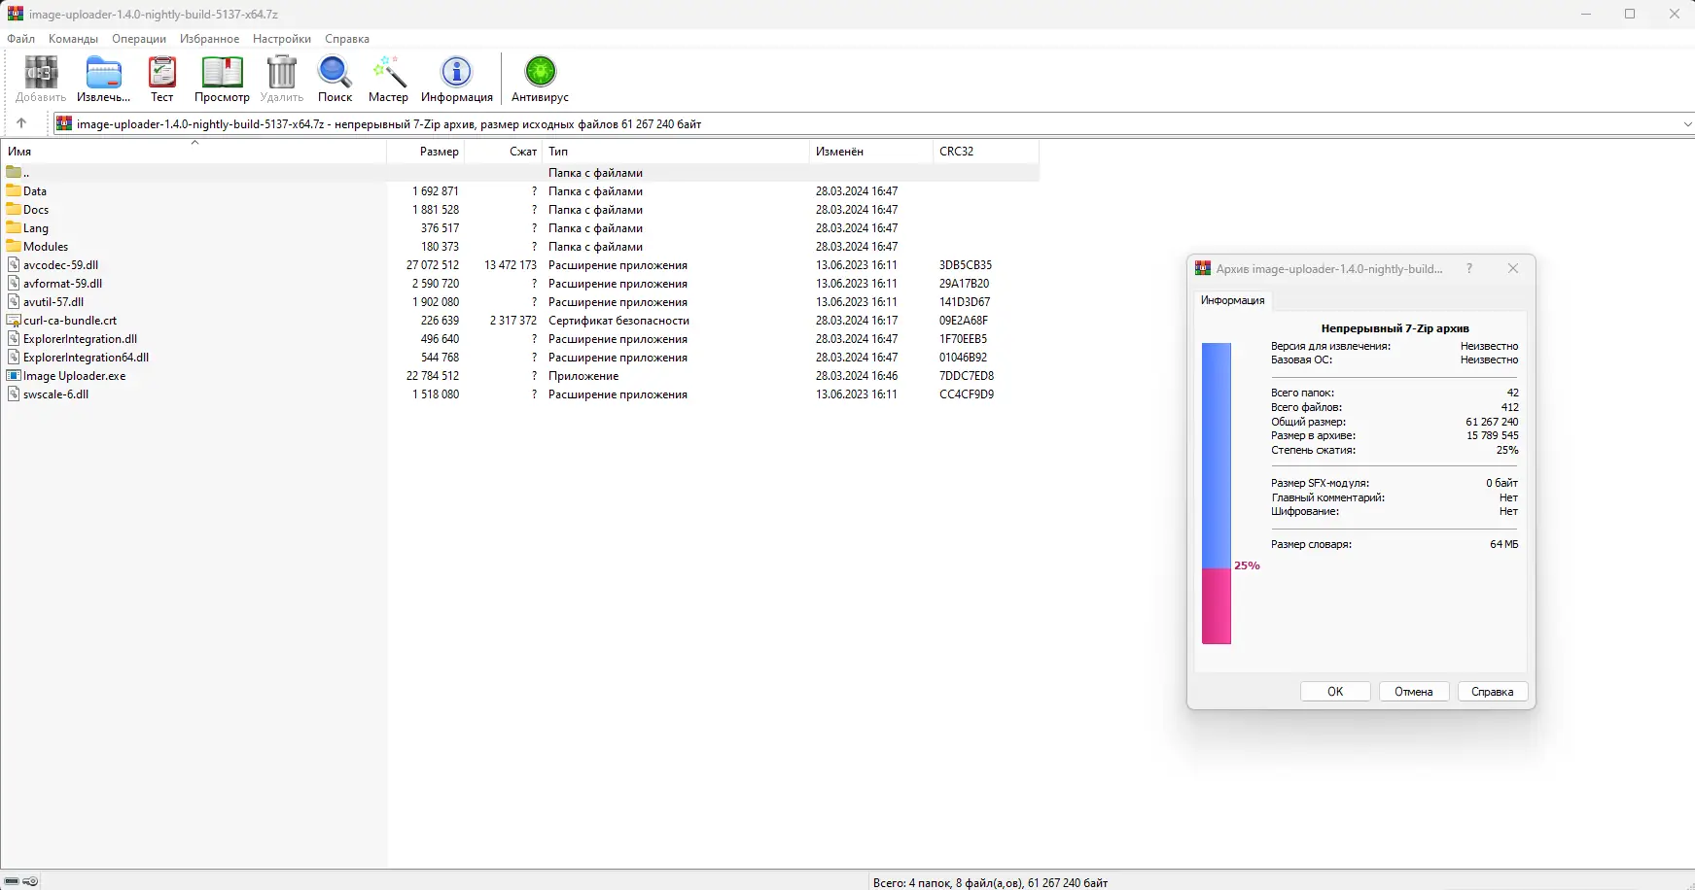Confirm the dialog with the OK button
This screenshot has height=890, width=1695.
pyautogui.click(x=1335, y=692)
